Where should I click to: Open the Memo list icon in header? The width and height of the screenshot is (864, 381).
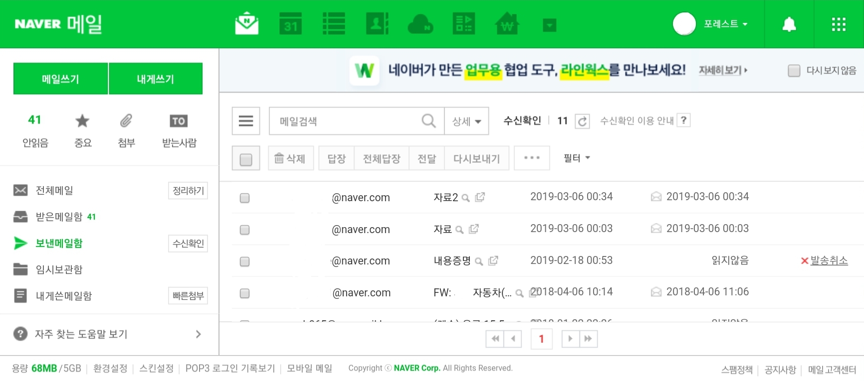coord(334,24)
